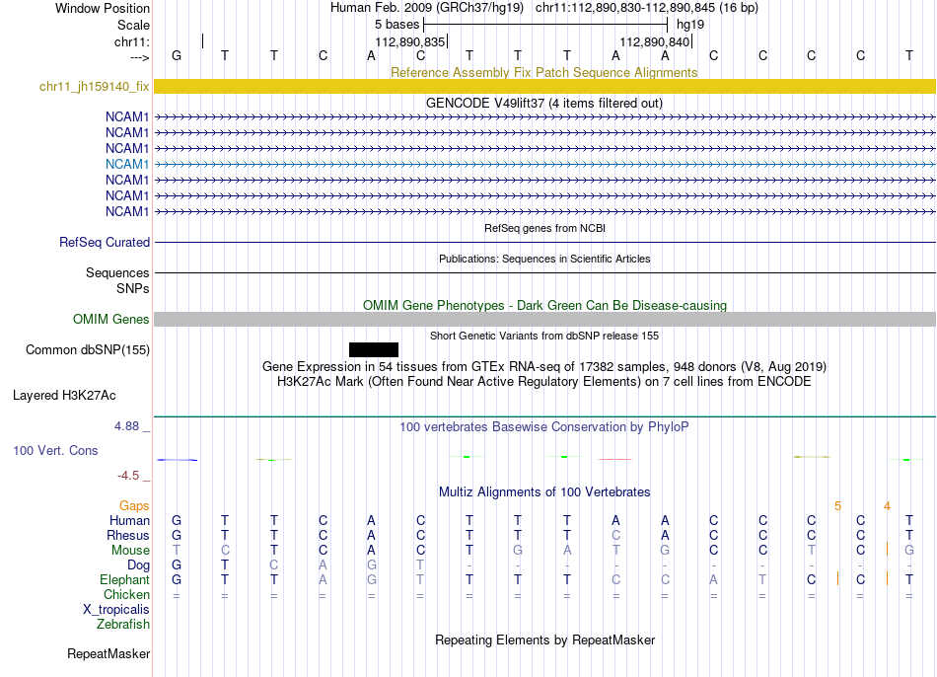
Task: Click 'Publications: Sequences in Scientific Articles' title
Action: tap(544, 259)
